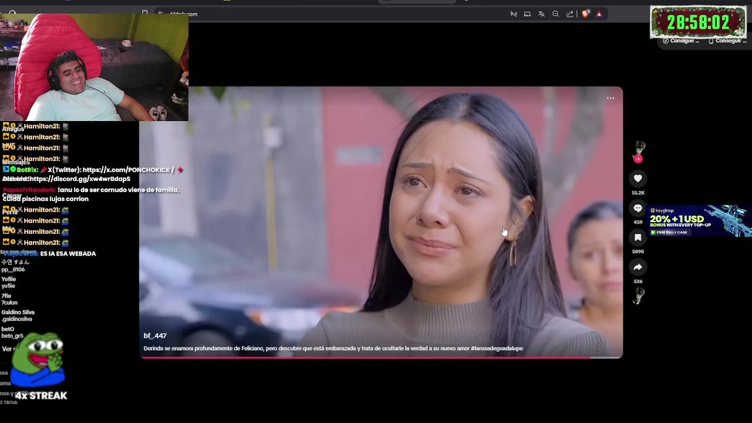
Task: Click the Brave Shields lion icon
Action: point(585,14)
